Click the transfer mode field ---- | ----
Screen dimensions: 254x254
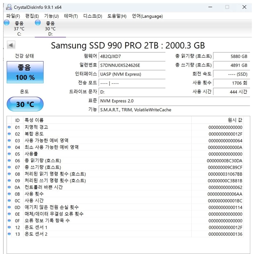click(x=132, y=83)
